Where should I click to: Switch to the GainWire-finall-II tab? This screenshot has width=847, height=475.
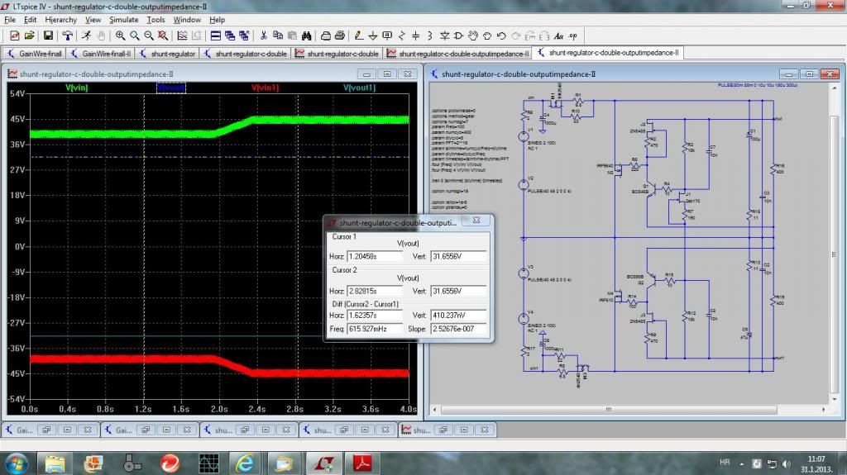click(x=101, y=54)
